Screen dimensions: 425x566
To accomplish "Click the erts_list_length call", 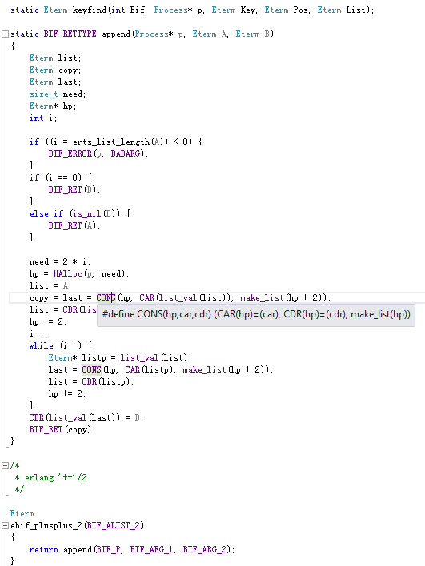I will [111, 141].
